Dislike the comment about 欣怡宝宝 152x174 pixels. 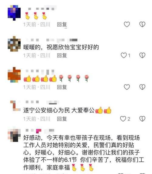tap(142, 55)
